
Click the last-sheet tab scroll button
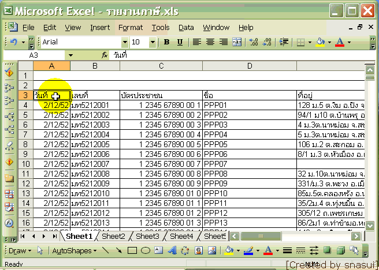(x=55, y=236)
